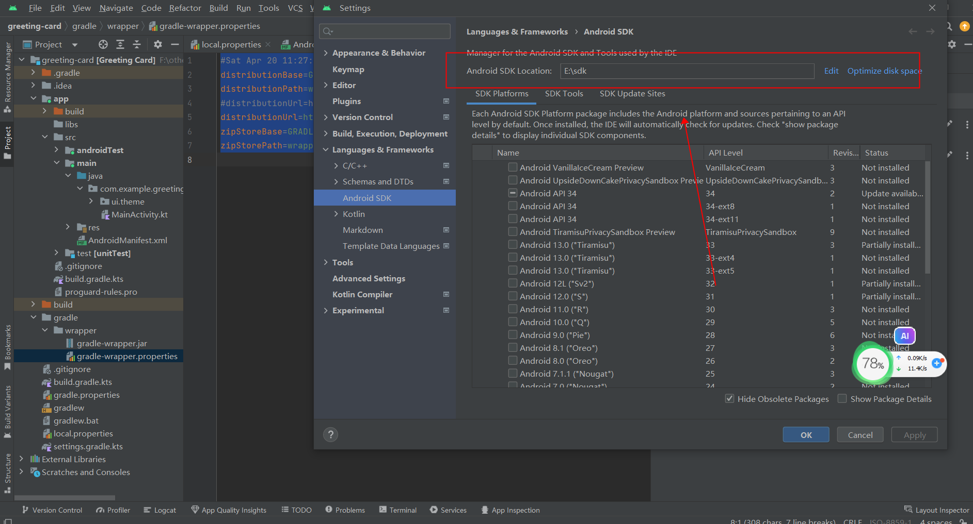Click the Android Studio logo icon
Viewport: 973px width, 524px height.
pyautogui.click(x=13, y=8)
